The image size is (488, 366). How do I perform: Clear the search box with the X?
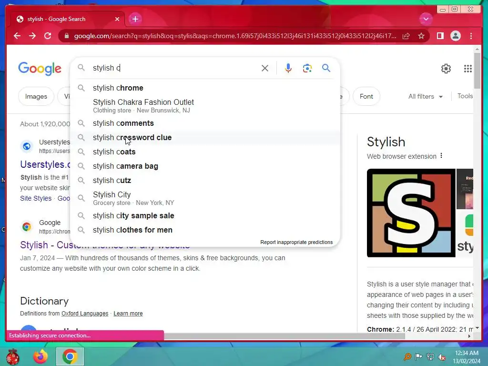tap(265, 68)
